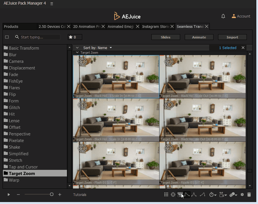Play preview with the play button
The height and width of the screenshot is (204, 258).
pos(9,195)
